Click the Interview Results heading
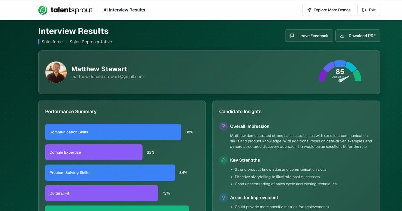Viewport: 402px width, 211px height. click(x=73, y=31)
